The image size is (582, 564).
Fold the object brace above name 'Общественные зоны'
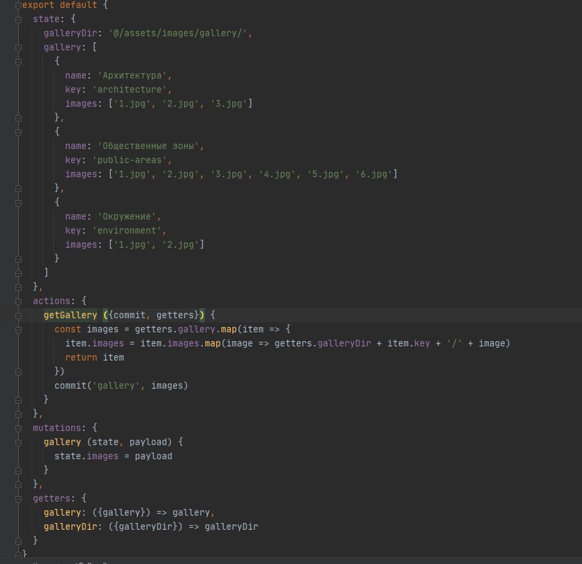pos(18,132)
